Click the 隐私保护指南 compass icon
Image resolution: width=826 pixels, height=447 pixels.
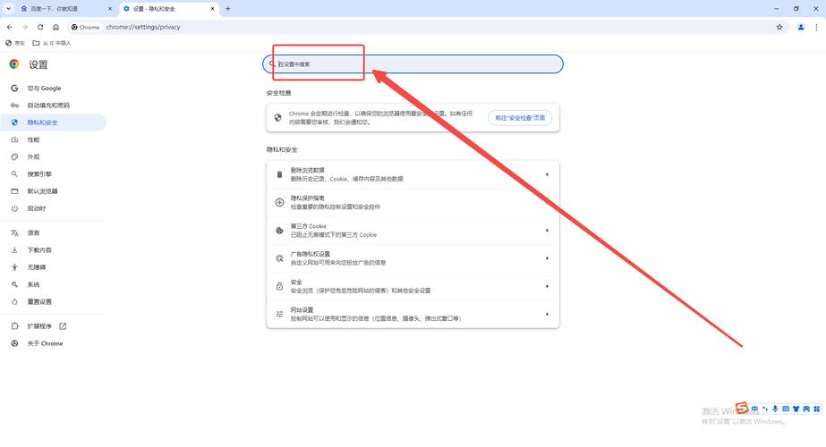coord(280,202)
